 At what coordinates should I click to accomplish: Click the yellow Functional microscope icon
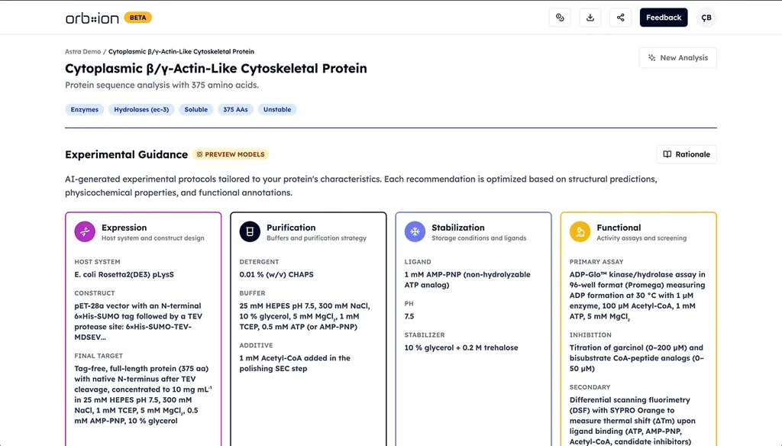pos(580,231)
